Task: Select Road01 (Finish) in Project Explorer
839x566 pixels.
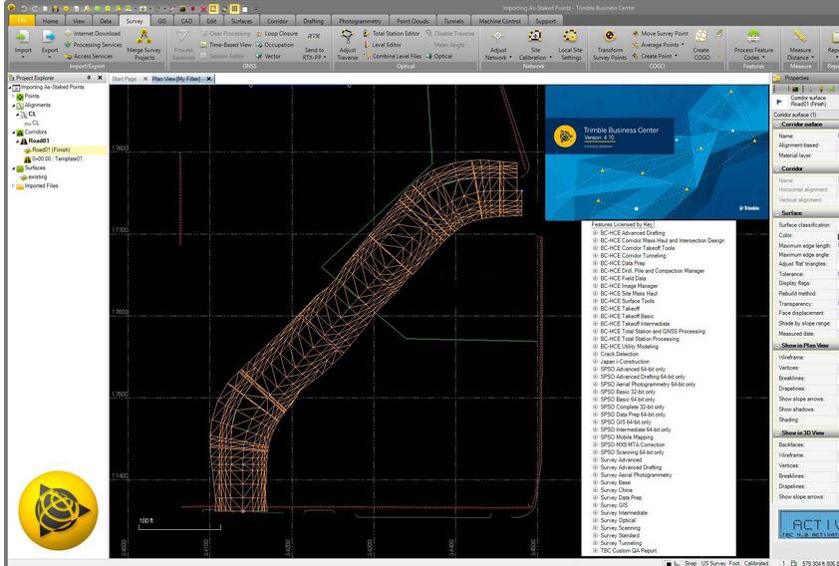Action: point(51,150)
